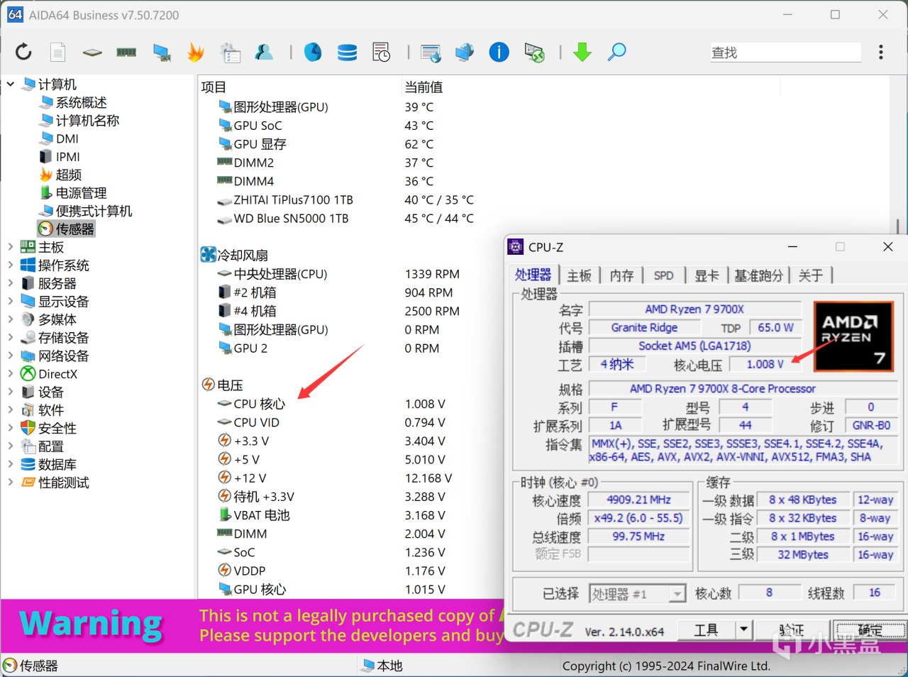Open the 基准跑分 tab in CPU-Z
Image resolution: width=908 pixels, height=677 pixels.
[x=759, y=275]
